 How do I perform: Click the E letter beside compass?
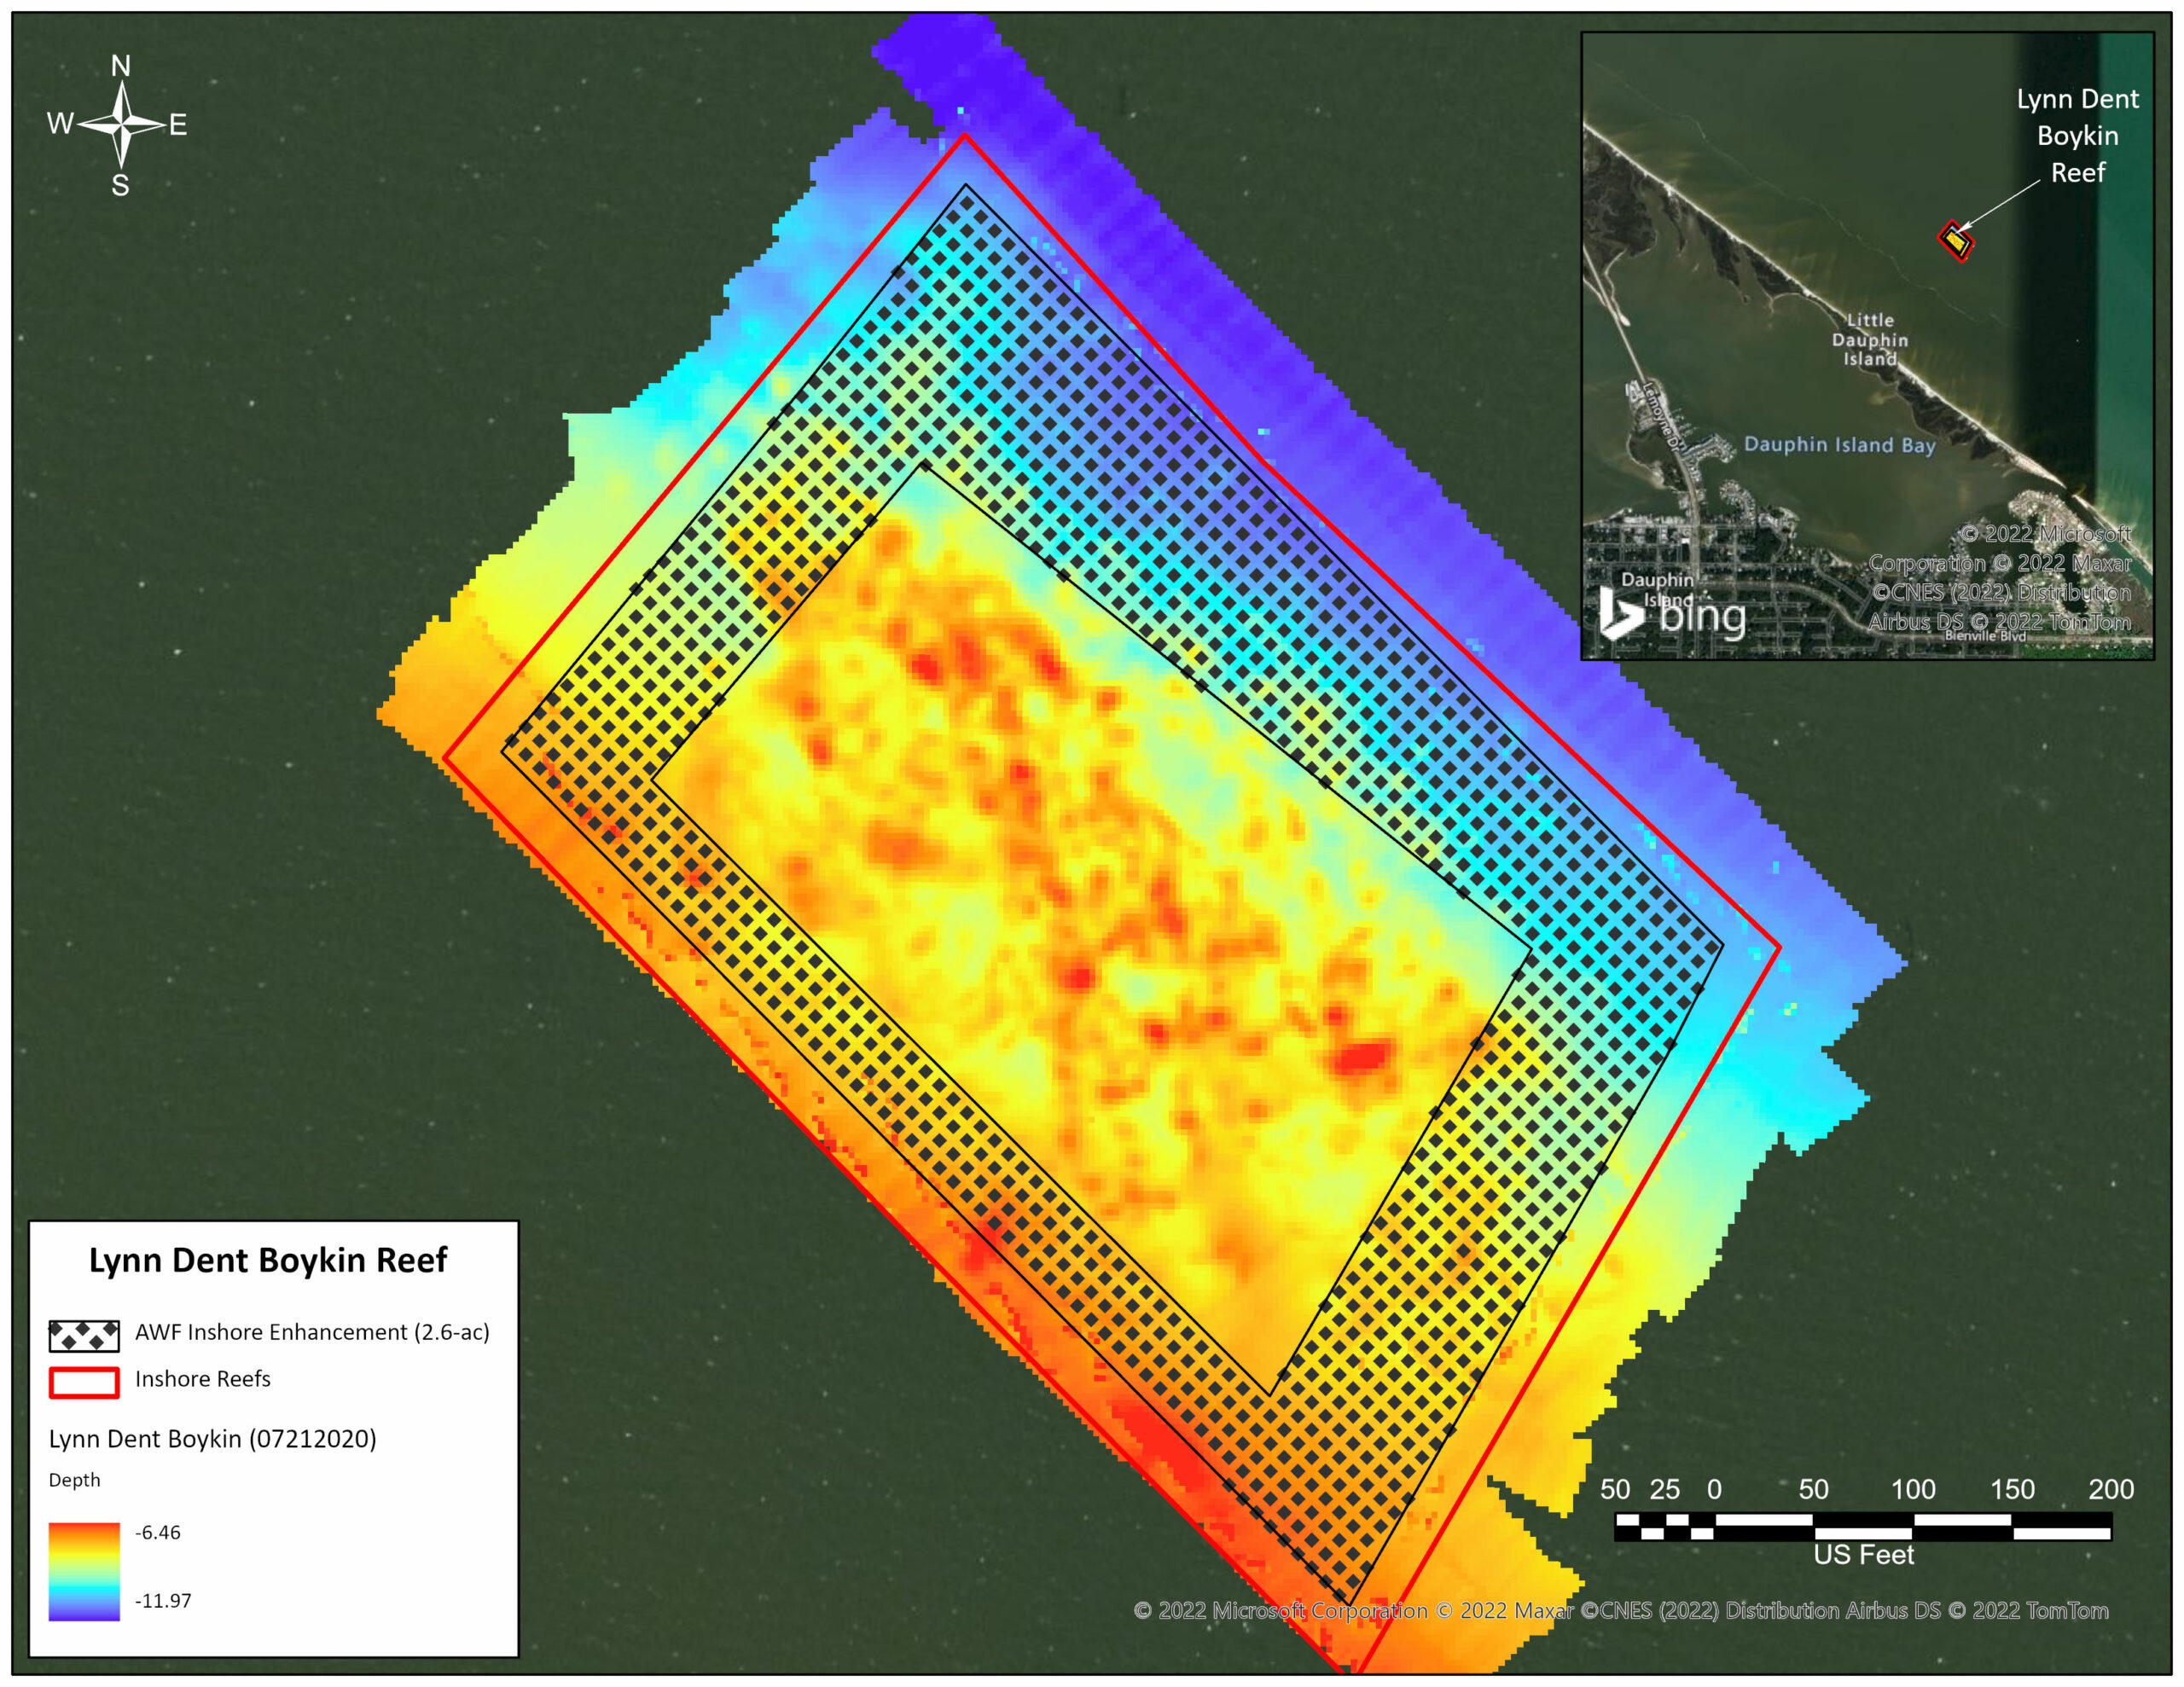click(178, 125)
